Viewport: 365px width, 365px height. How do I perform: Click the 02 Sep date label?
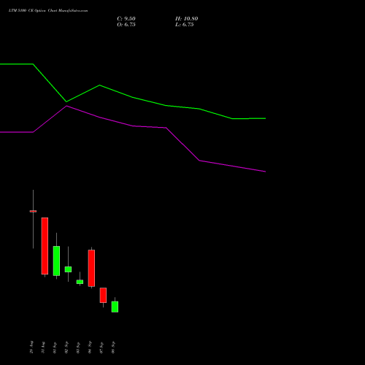66,347
